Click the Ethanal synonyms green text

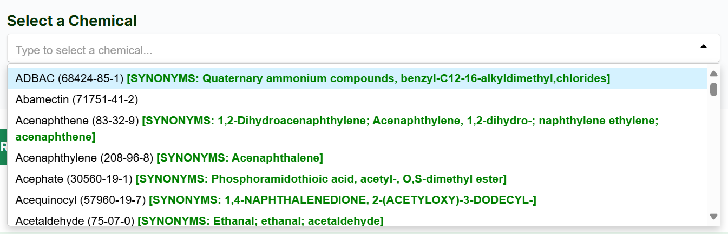260,220
